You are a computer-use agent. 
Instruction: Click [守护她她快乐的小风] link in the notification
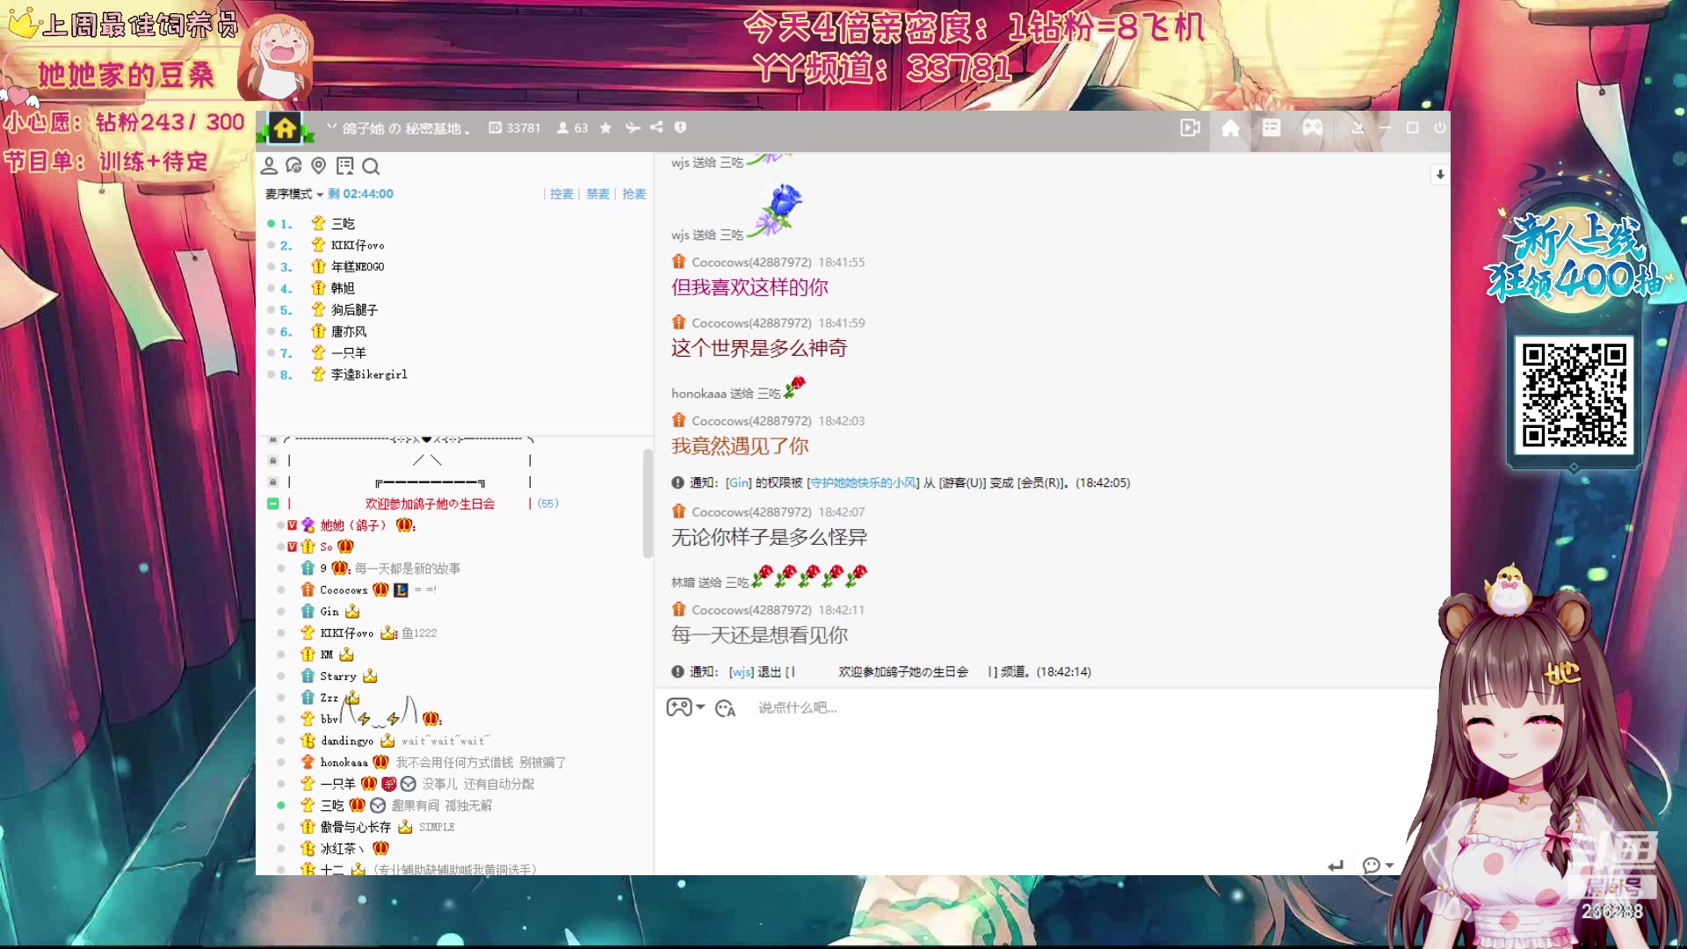tap(863, 483)
